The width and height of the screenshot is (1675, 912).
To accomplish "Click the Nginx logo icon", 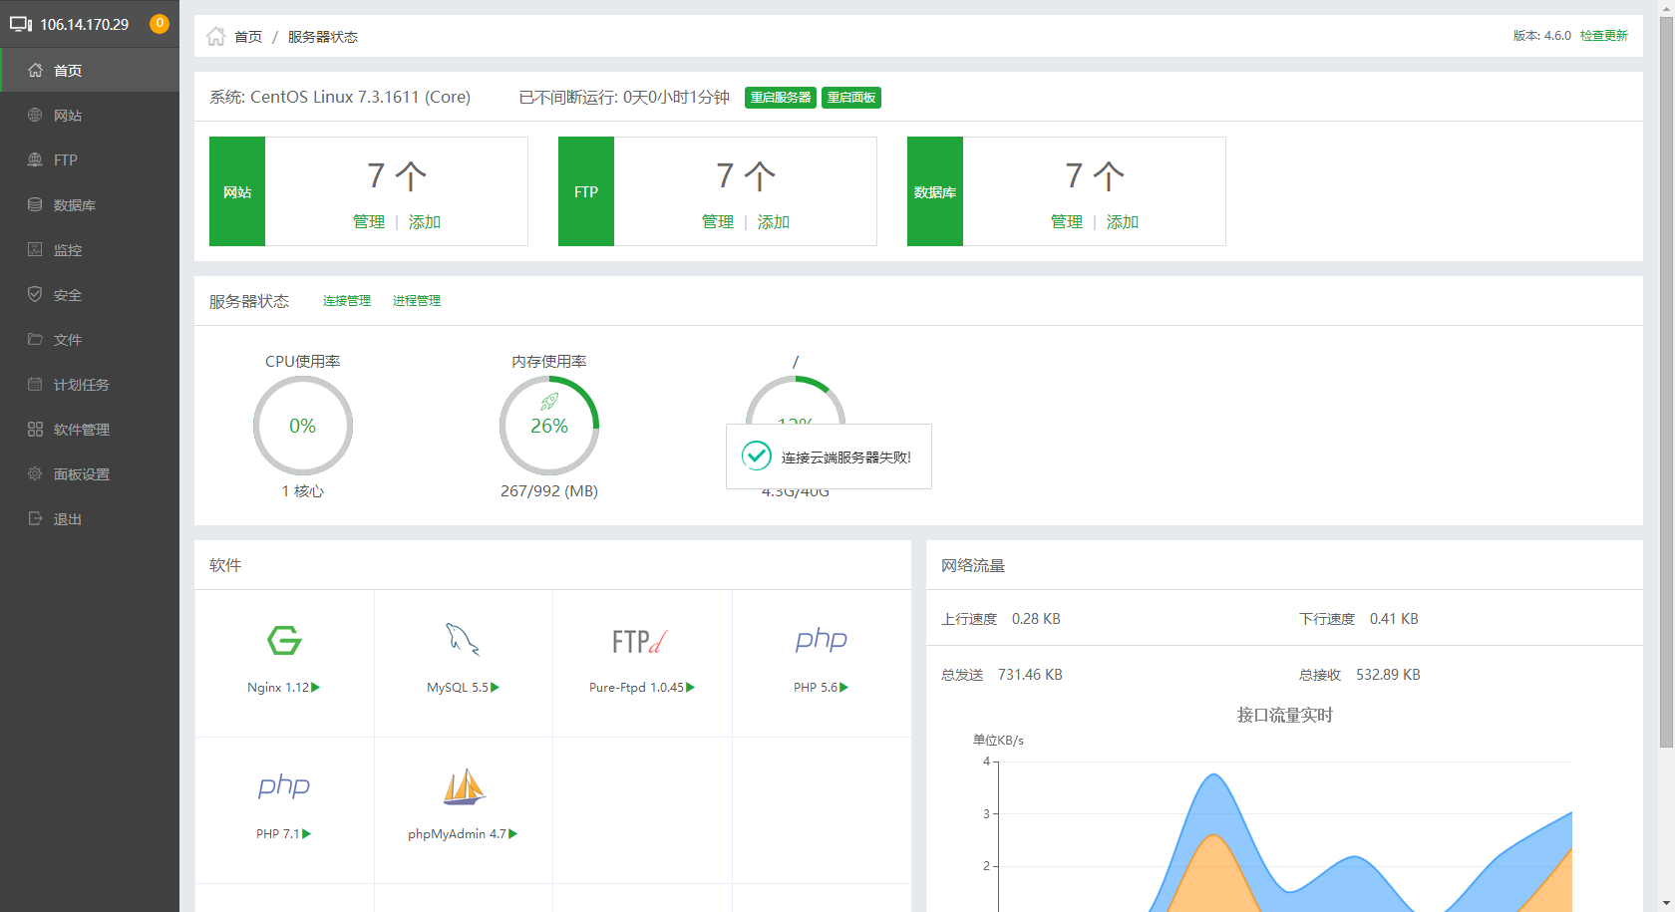I will click(284, 640).
